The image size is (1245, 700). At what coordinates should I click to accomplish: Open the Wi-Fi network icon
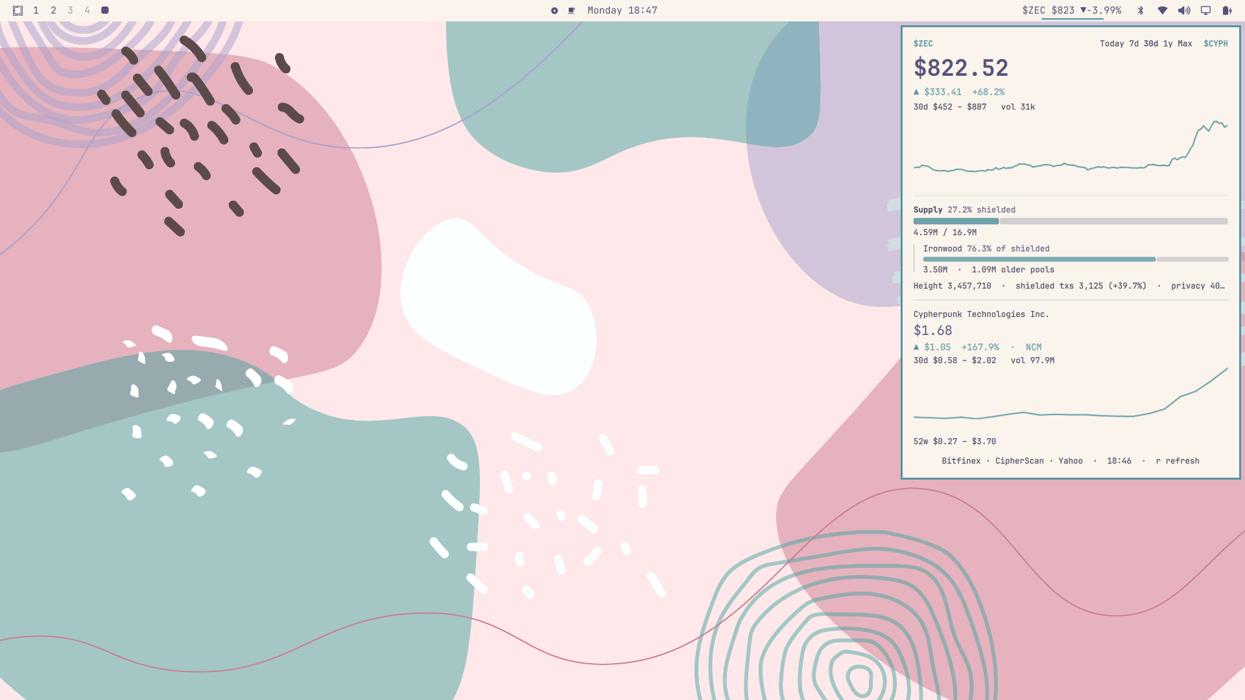tap(1163, 10)
